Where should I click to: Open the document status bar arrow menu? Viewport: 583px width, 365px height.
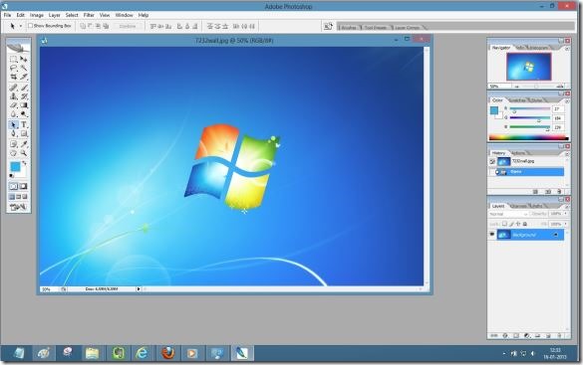(x=139, y=289)
